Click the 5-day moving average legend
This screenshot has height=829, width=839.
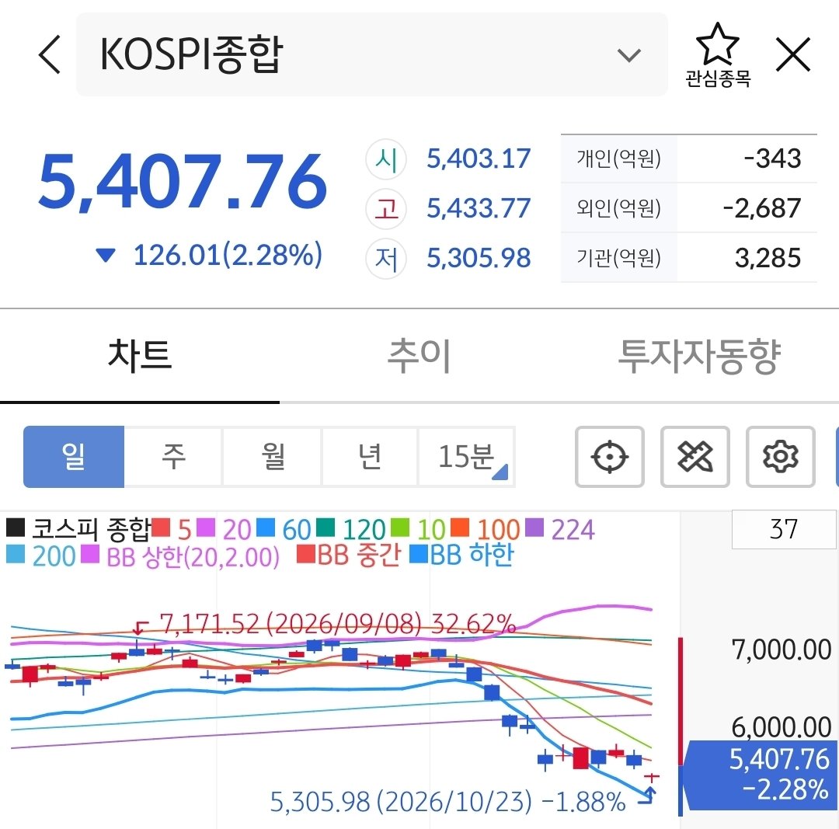(172, 529)
